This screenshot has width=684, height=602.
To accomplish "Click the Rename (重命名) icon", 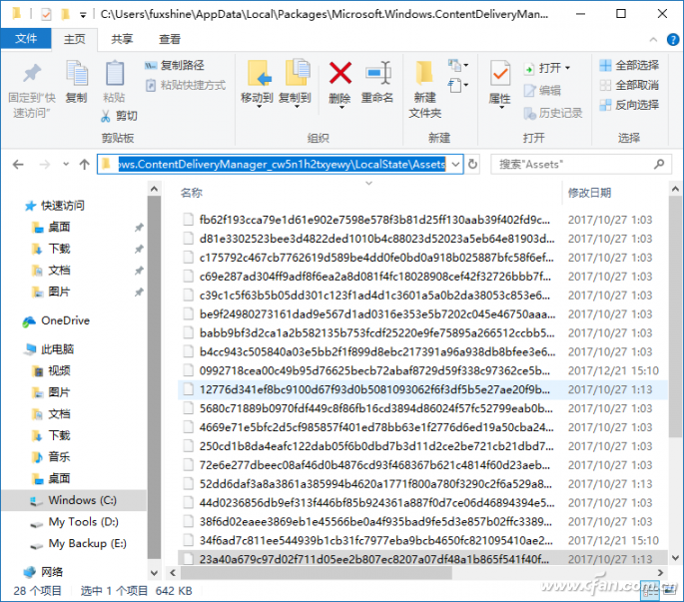I will 377,75.
